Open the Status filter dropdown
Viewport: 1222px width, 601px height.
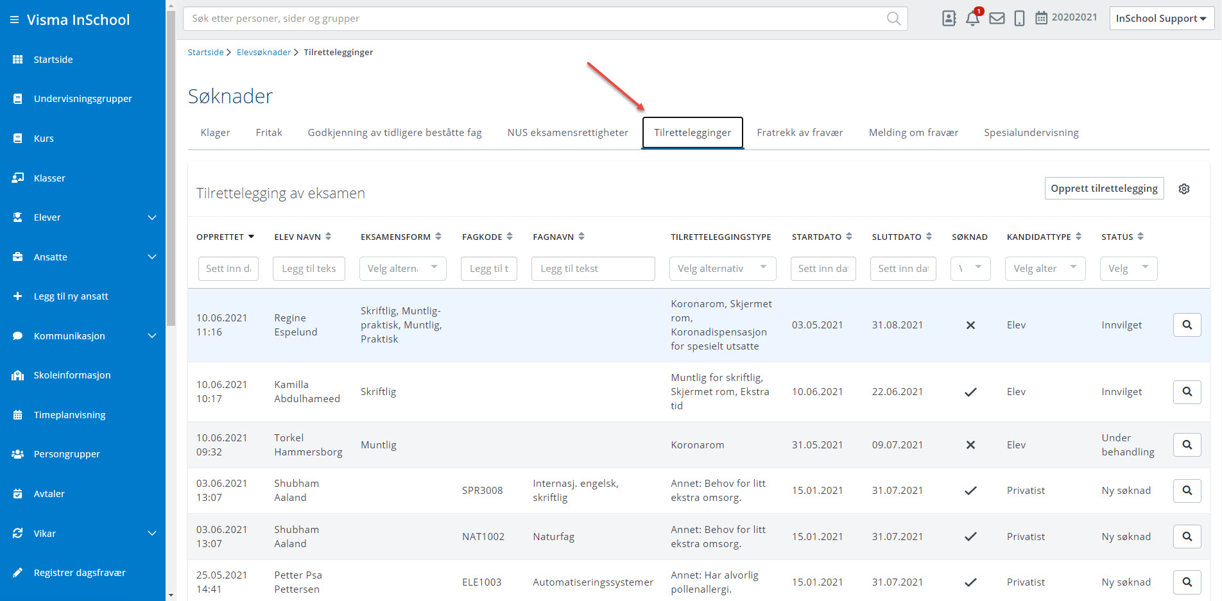click(x=1128, y=269)
